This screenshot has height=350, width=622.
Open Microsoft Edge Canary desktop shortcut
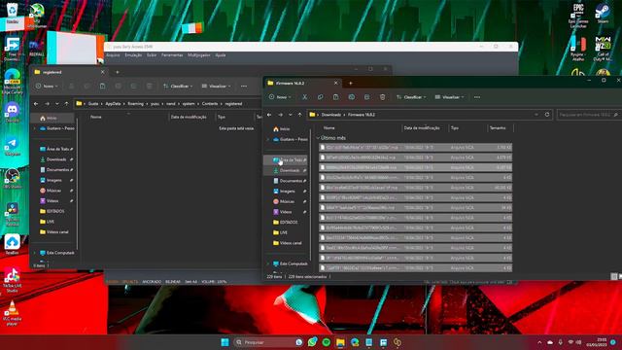point(13,82)
